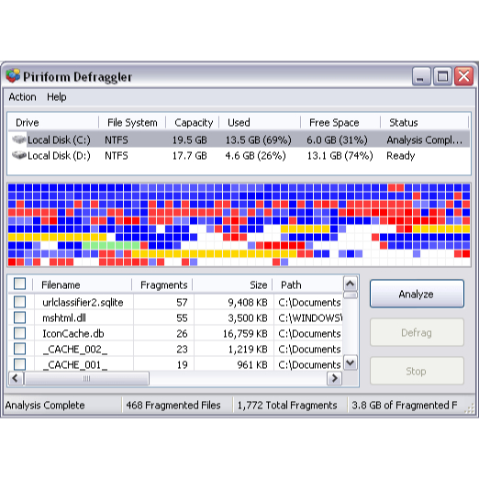Click the drive icon for Local Disk (D:)
The width and height of the screenshot is (479, 479).
tap(19, 155)
